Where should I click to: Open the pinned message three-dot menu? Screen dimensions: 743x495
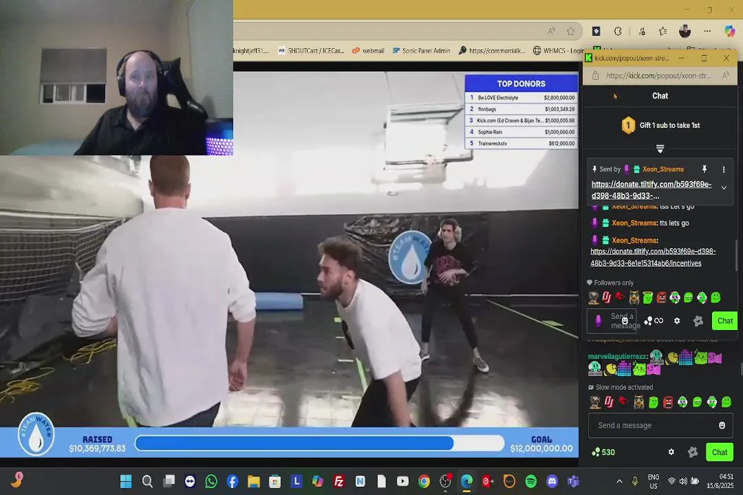724,169
